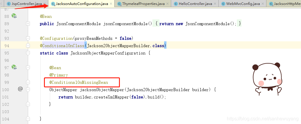301x124 pixels.
Task: Click line number 94 in the gutter
Action: click(x=6, y=46)
